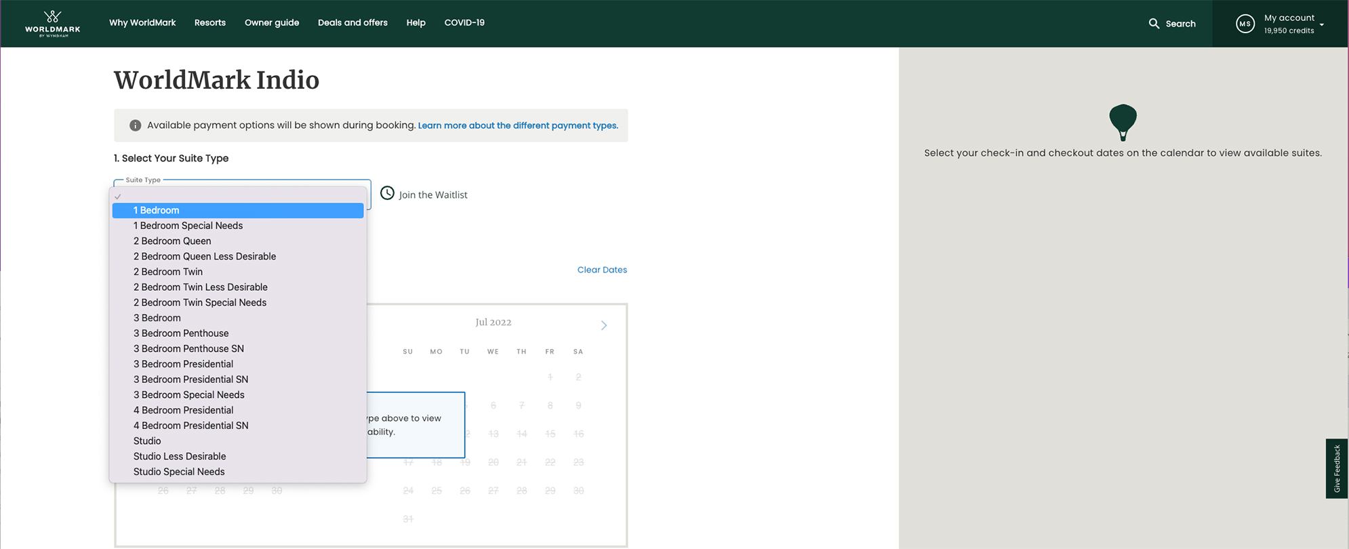Select 2 Bedroom Twin Special Needs

pyautogui.click(x=238, y=302)
